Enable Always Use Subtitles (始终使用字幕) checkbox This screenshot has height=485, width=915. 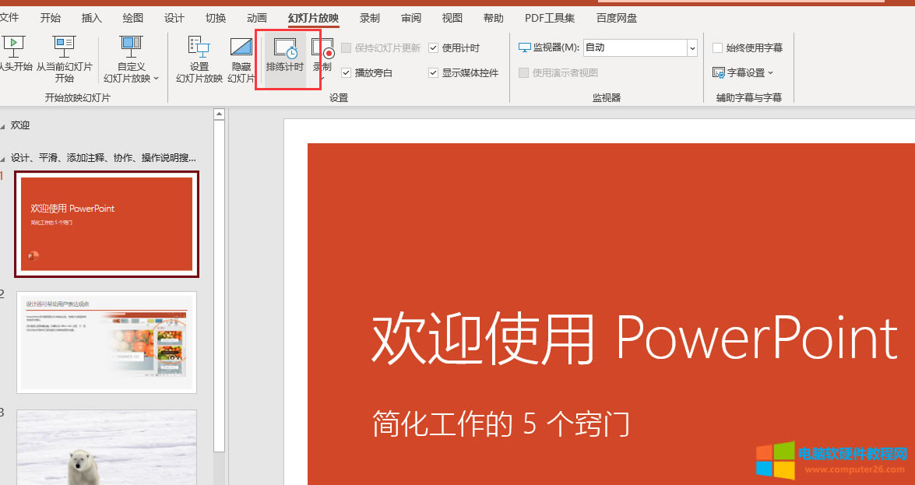(717, 48)
